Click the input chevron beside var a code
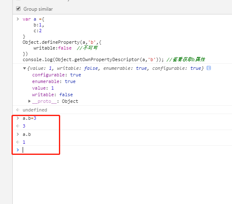232x204 pixels. (x=18, y=19)
